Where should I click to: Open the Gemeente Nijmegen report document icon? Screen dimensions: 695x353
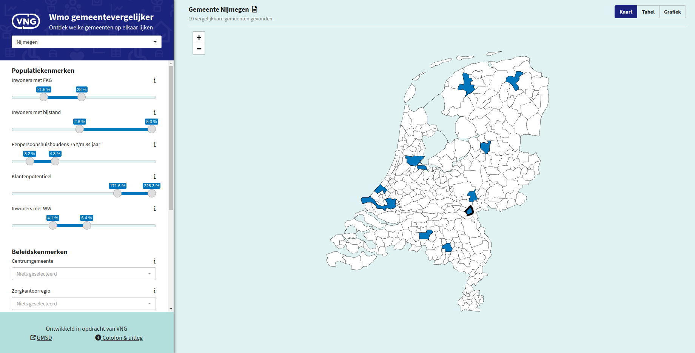click(254, 9)
